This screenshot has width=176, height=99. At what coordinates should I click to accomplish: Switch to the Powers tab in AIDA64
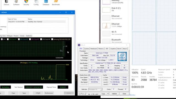(x=16, y=36)
